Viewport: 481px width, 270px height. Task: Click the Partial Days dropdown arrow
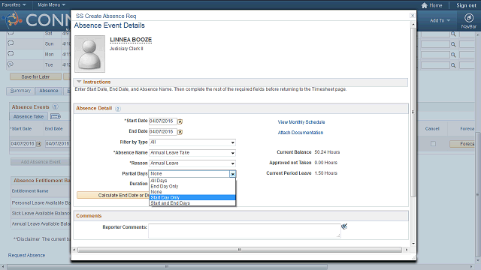point(233,174)
